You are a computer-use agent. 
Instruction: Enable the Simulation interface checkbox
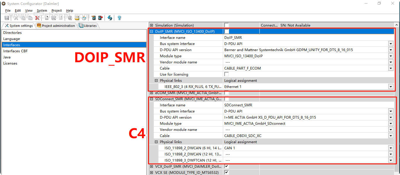click(227, 25)
